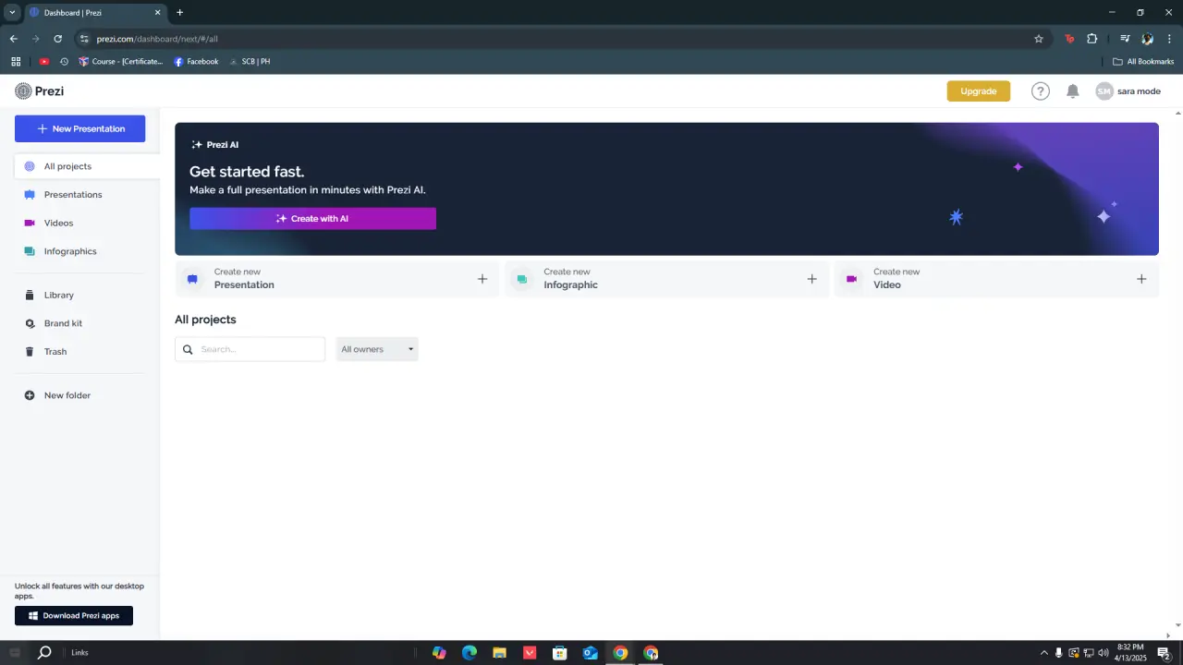Open the media control toolbar icon
This screenshot has width=1183, height=665.
[1125, 39]
